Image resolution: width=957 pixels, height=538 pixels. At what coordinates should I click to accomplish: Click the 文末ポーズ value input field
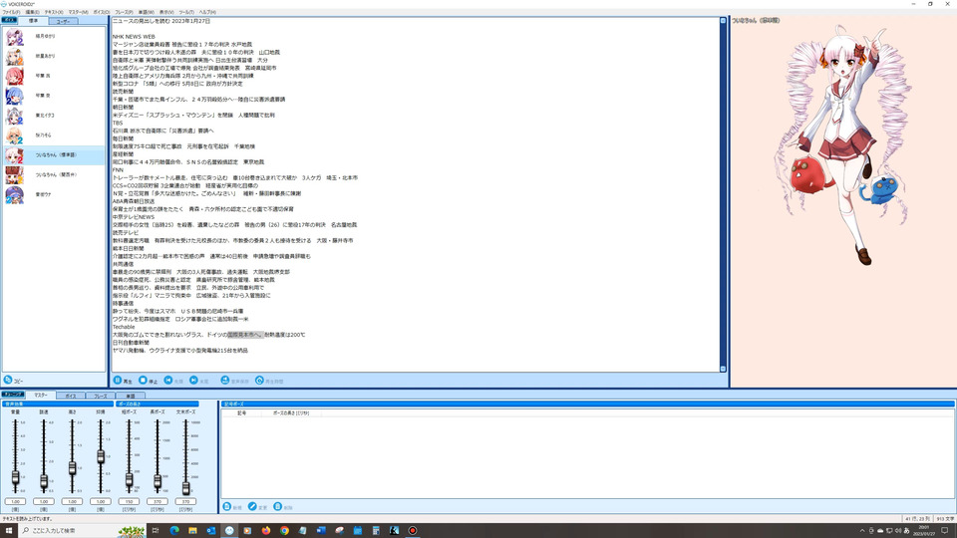tap(186, 501)
